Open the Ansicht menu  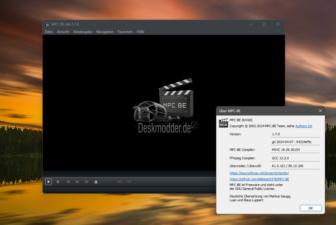tap(63, 32)
